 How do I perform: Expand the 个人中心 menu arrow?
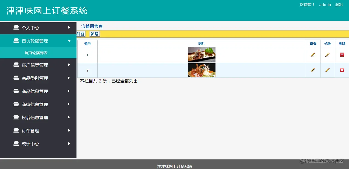tap(69, 27)
